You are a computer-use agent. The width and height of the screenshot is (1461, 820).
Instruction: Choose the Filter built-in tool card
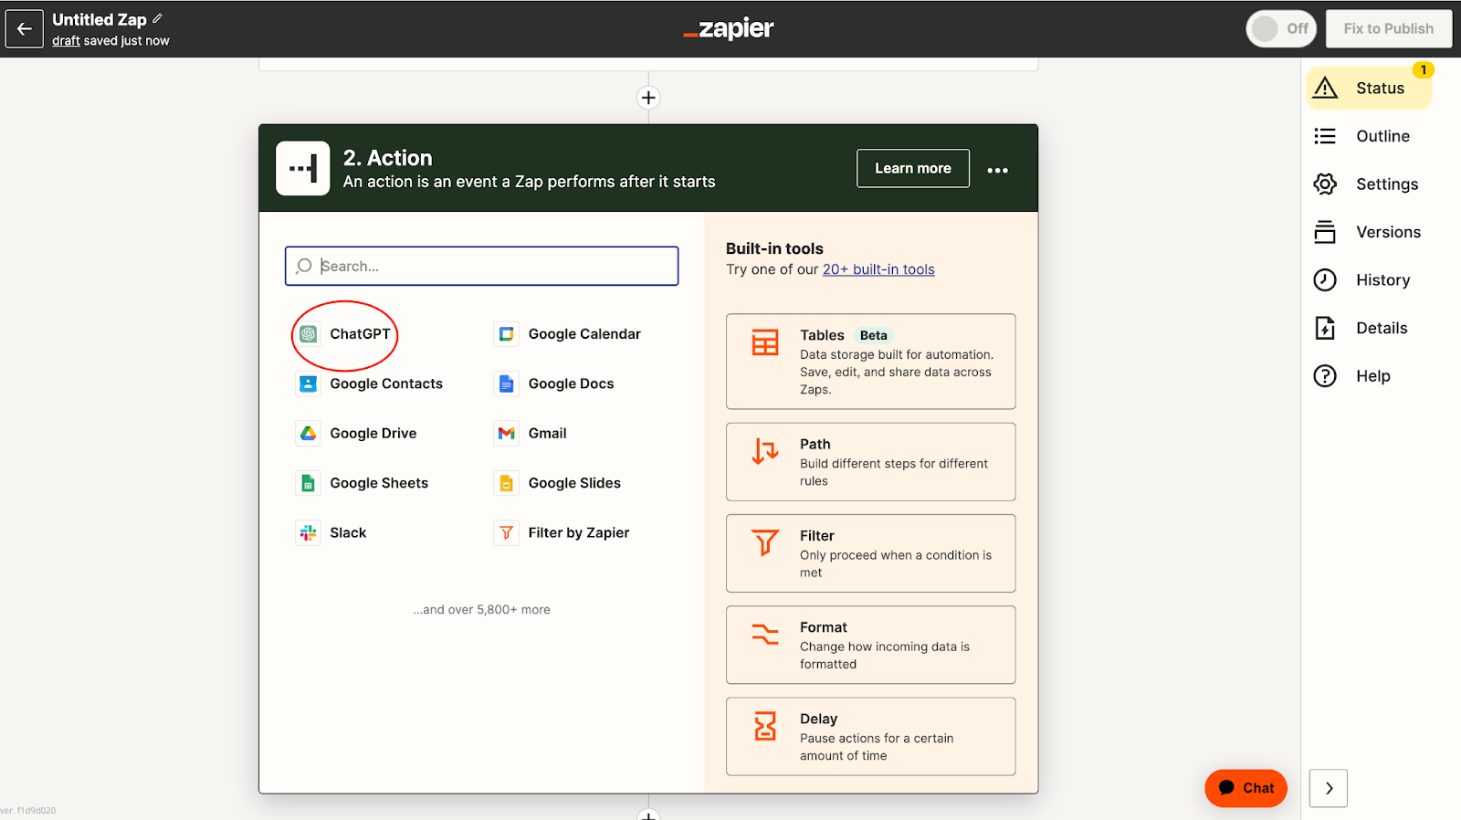(x=870, y=553)
